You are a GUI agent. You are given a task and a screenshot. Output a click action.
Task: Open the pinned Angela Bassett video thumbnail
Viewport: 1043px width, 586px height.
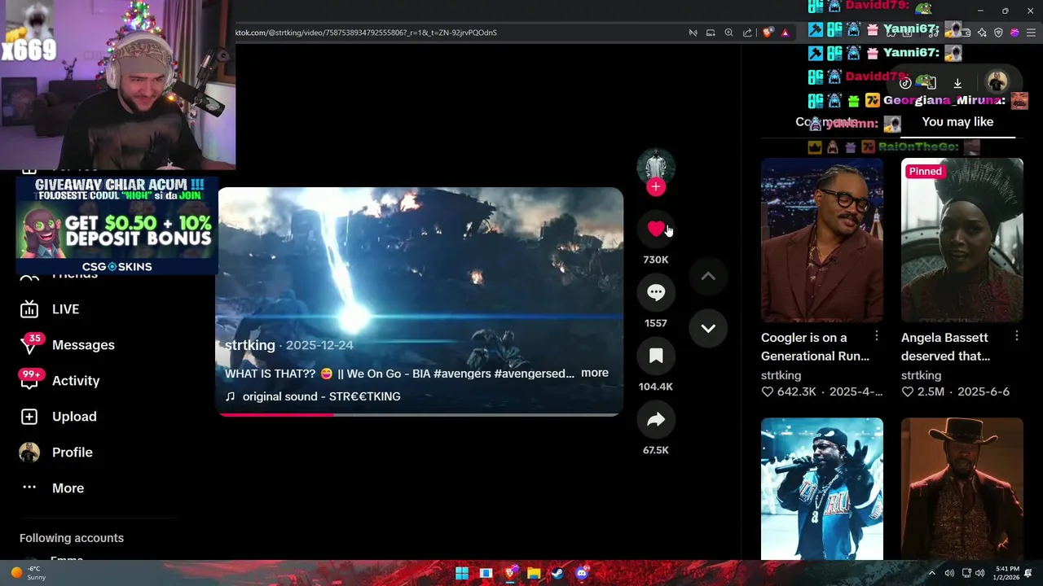(962, 240)
